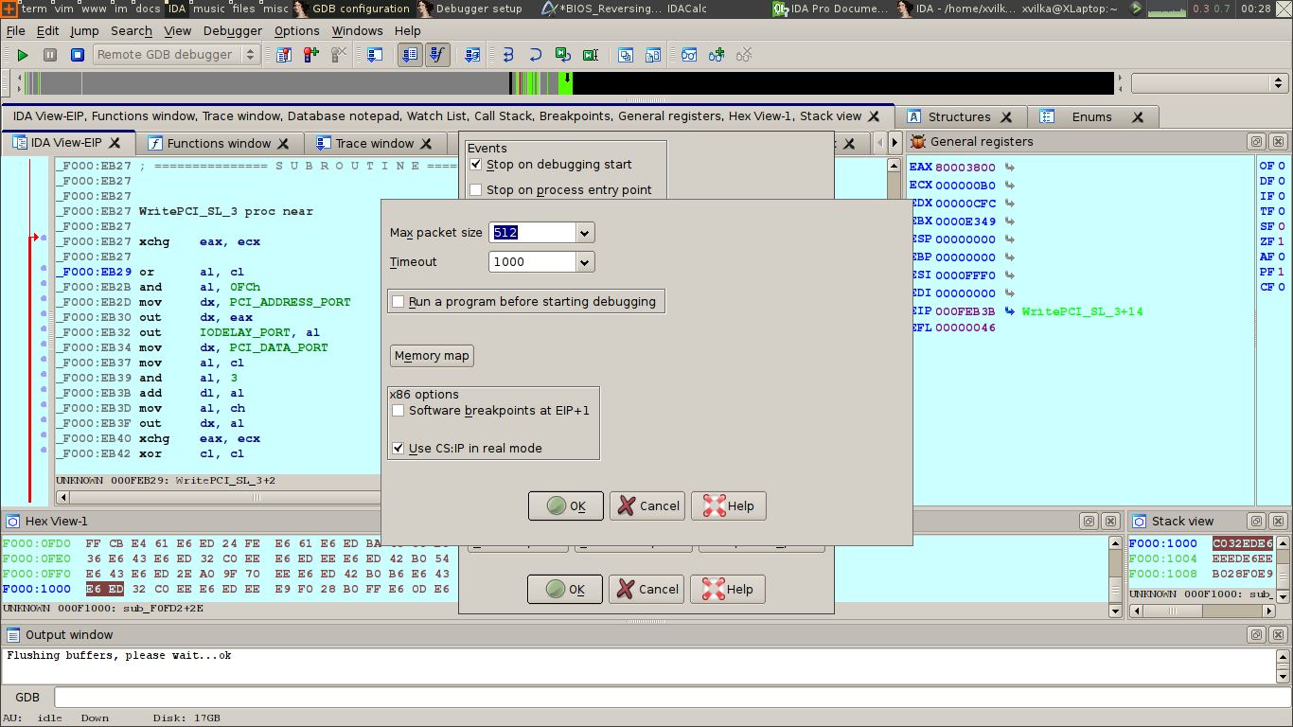1293x727 pixels.
Task: Click Help in GDB configuration dialog
Action: tap(729, 505)
